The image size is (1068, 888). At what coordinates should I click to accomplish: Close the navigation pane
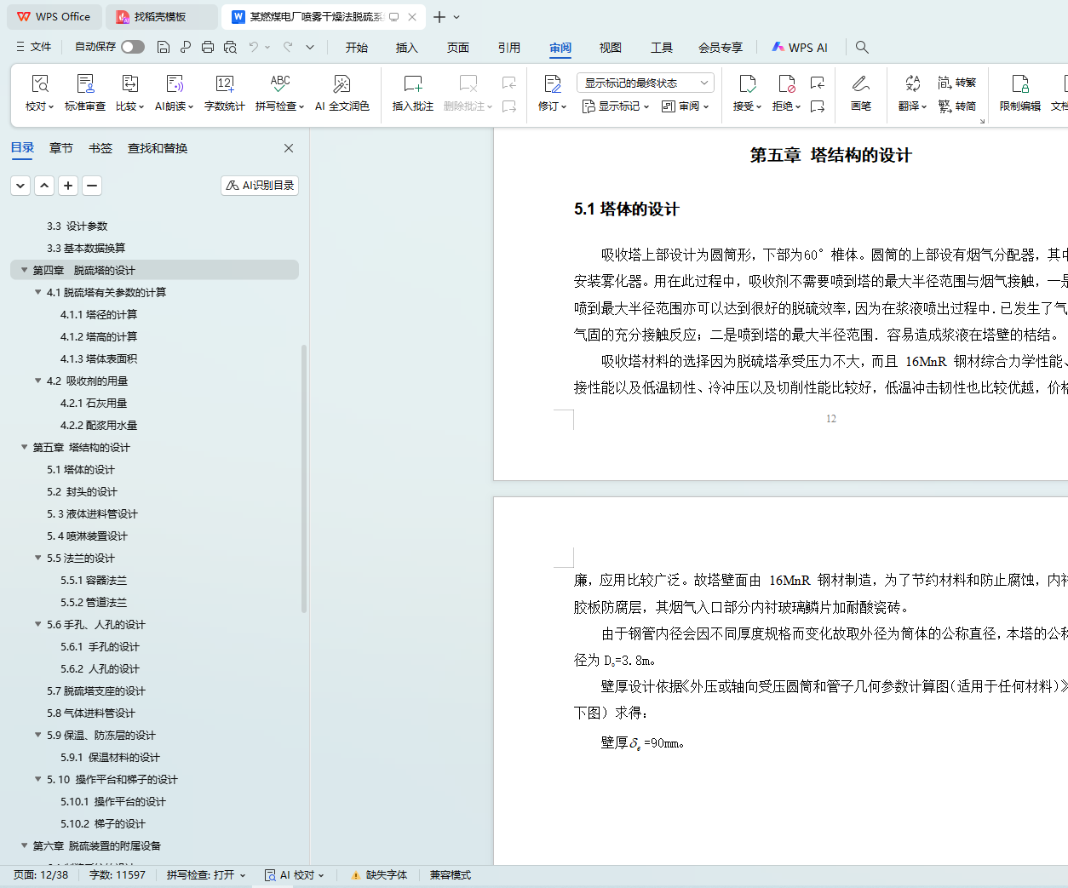(289, 148)
